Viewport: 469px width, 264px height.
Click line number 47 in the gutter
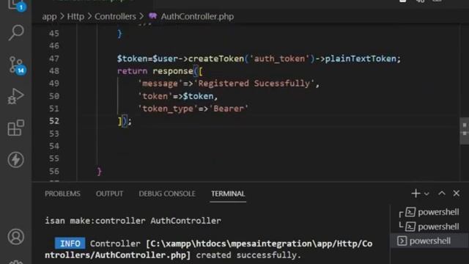pos(53,59)
